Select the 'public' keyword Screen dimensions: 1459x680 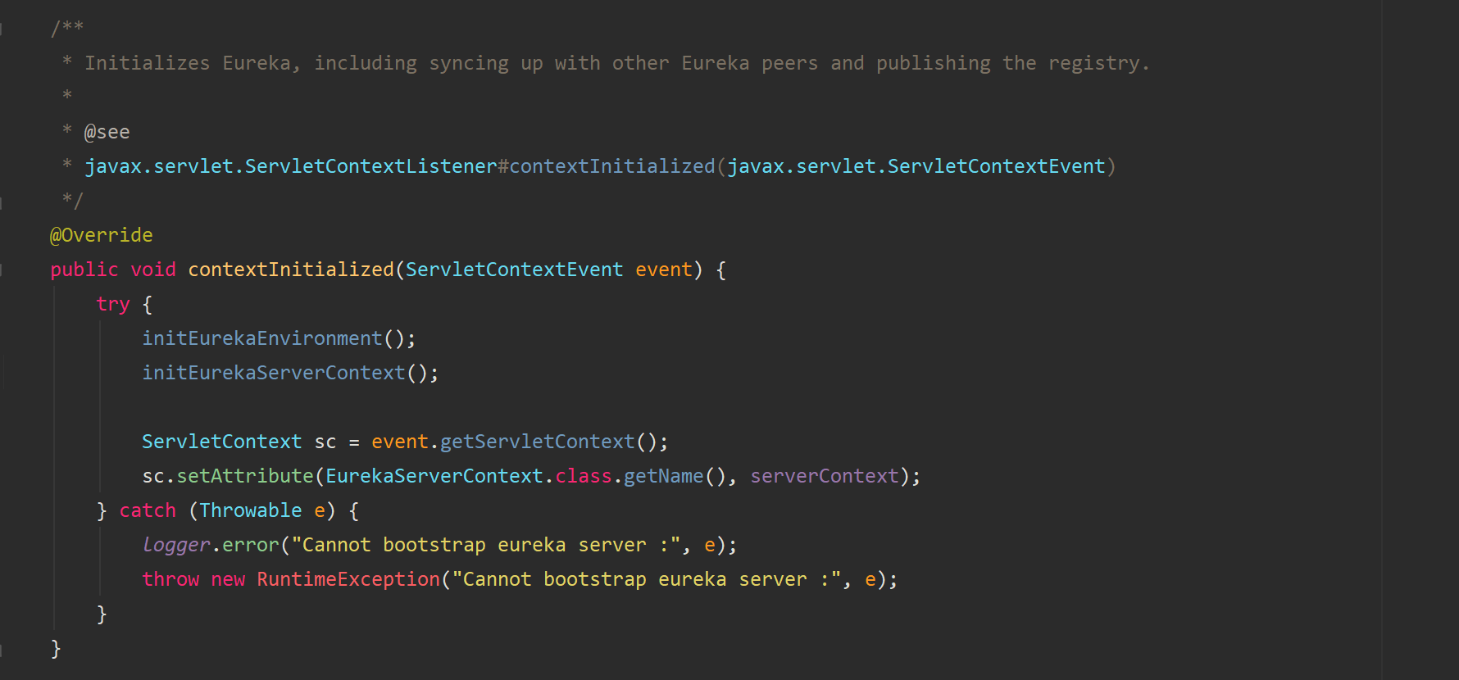tap(84, 270)
